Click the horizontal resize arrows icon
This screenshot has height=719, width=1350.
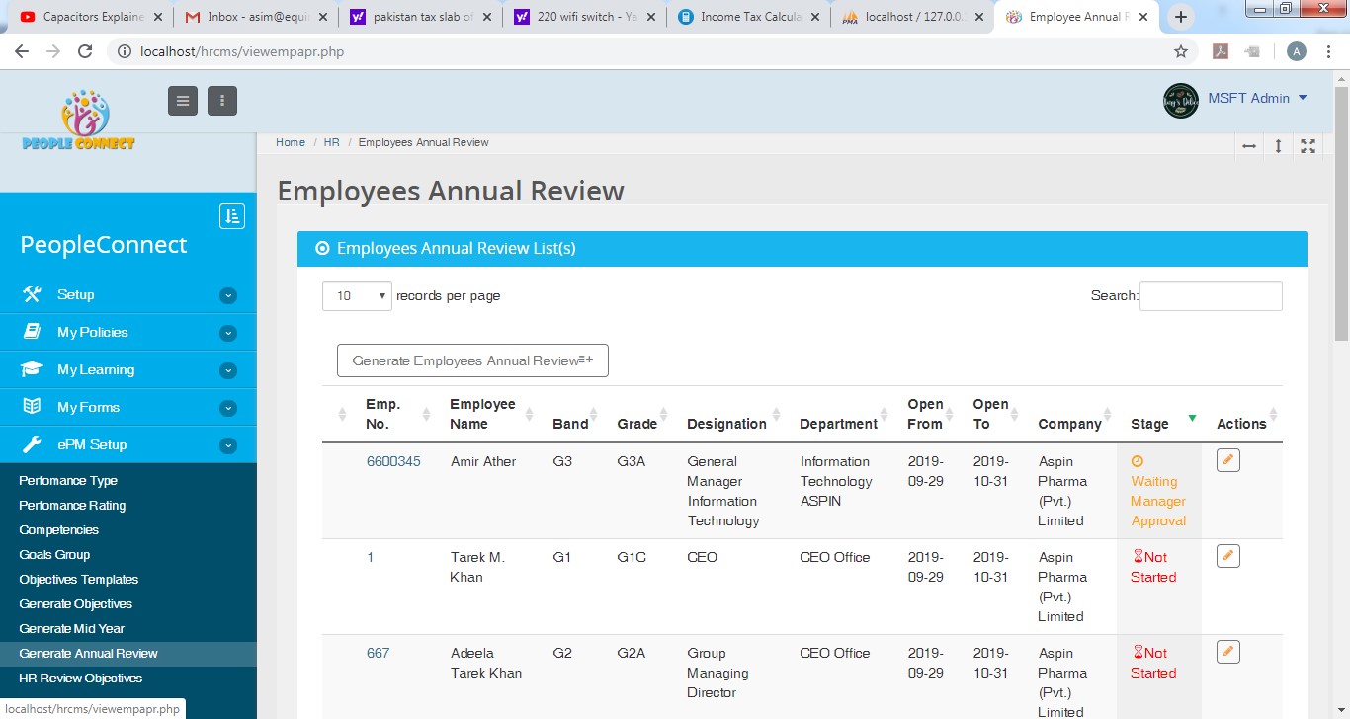[x=1249, y=146]
